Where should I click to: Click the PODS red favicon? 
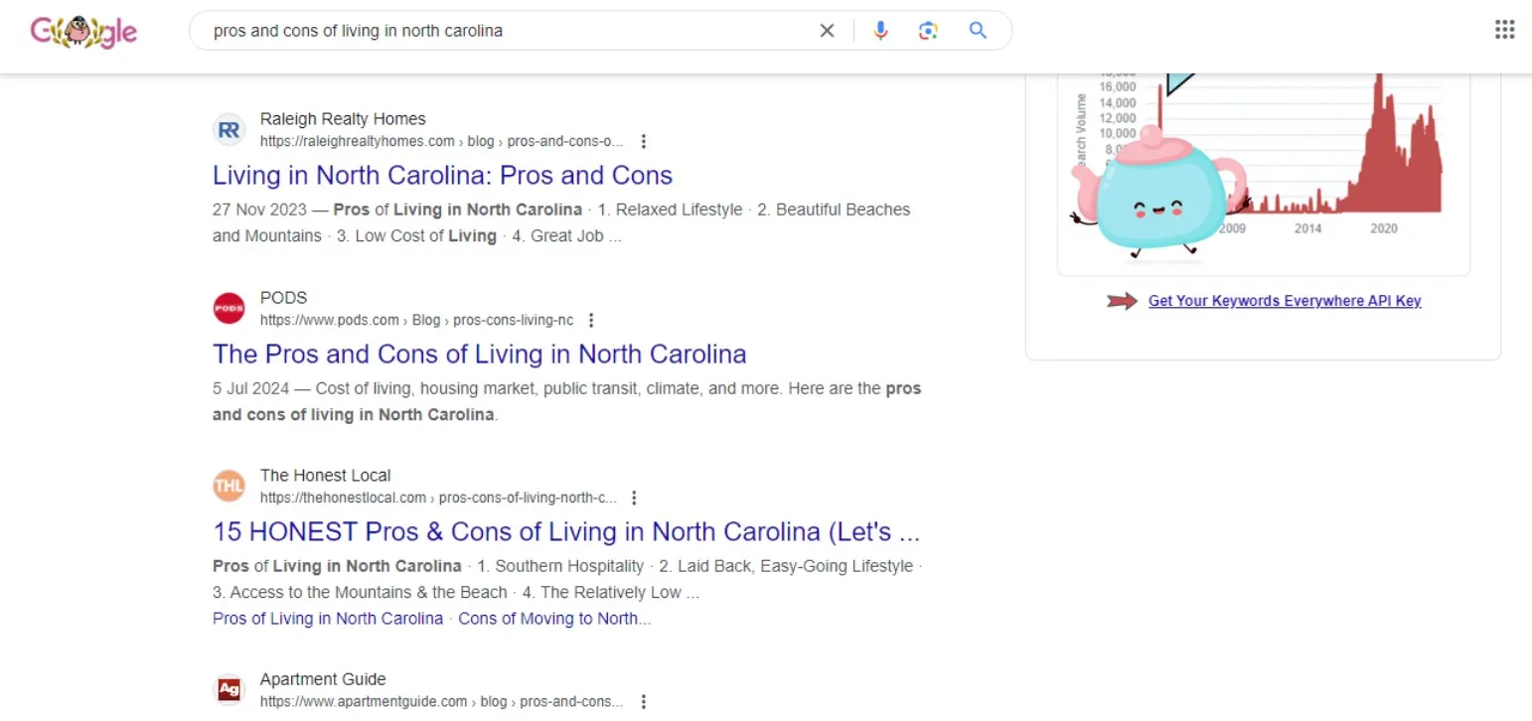(229, 309)
